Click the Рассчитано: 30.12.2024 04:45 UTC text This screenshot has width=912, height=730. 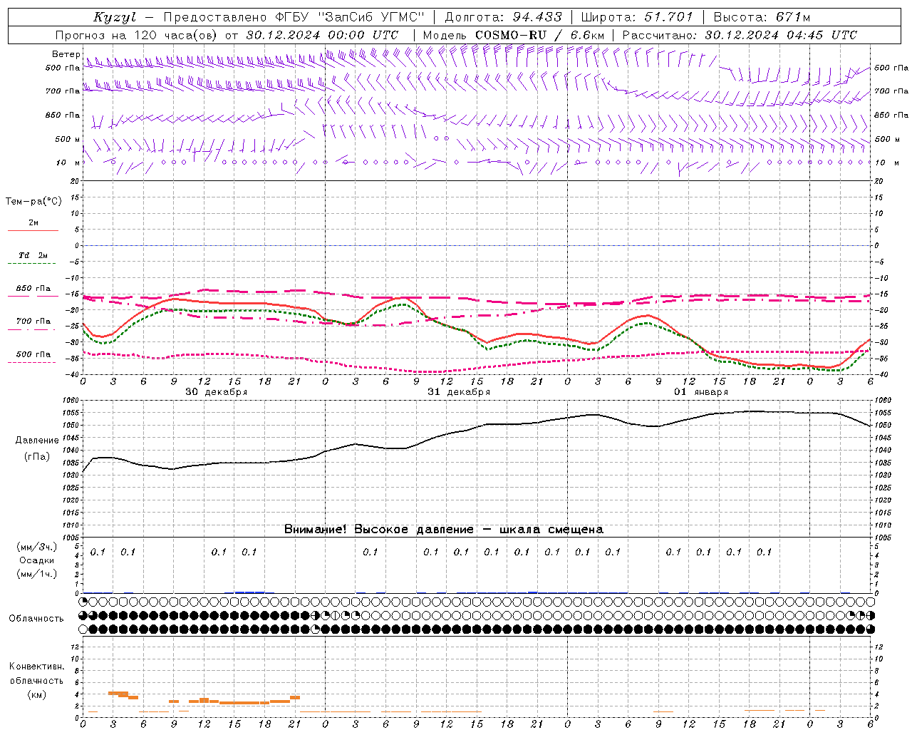pyautogui.click(x=740, y=35)
